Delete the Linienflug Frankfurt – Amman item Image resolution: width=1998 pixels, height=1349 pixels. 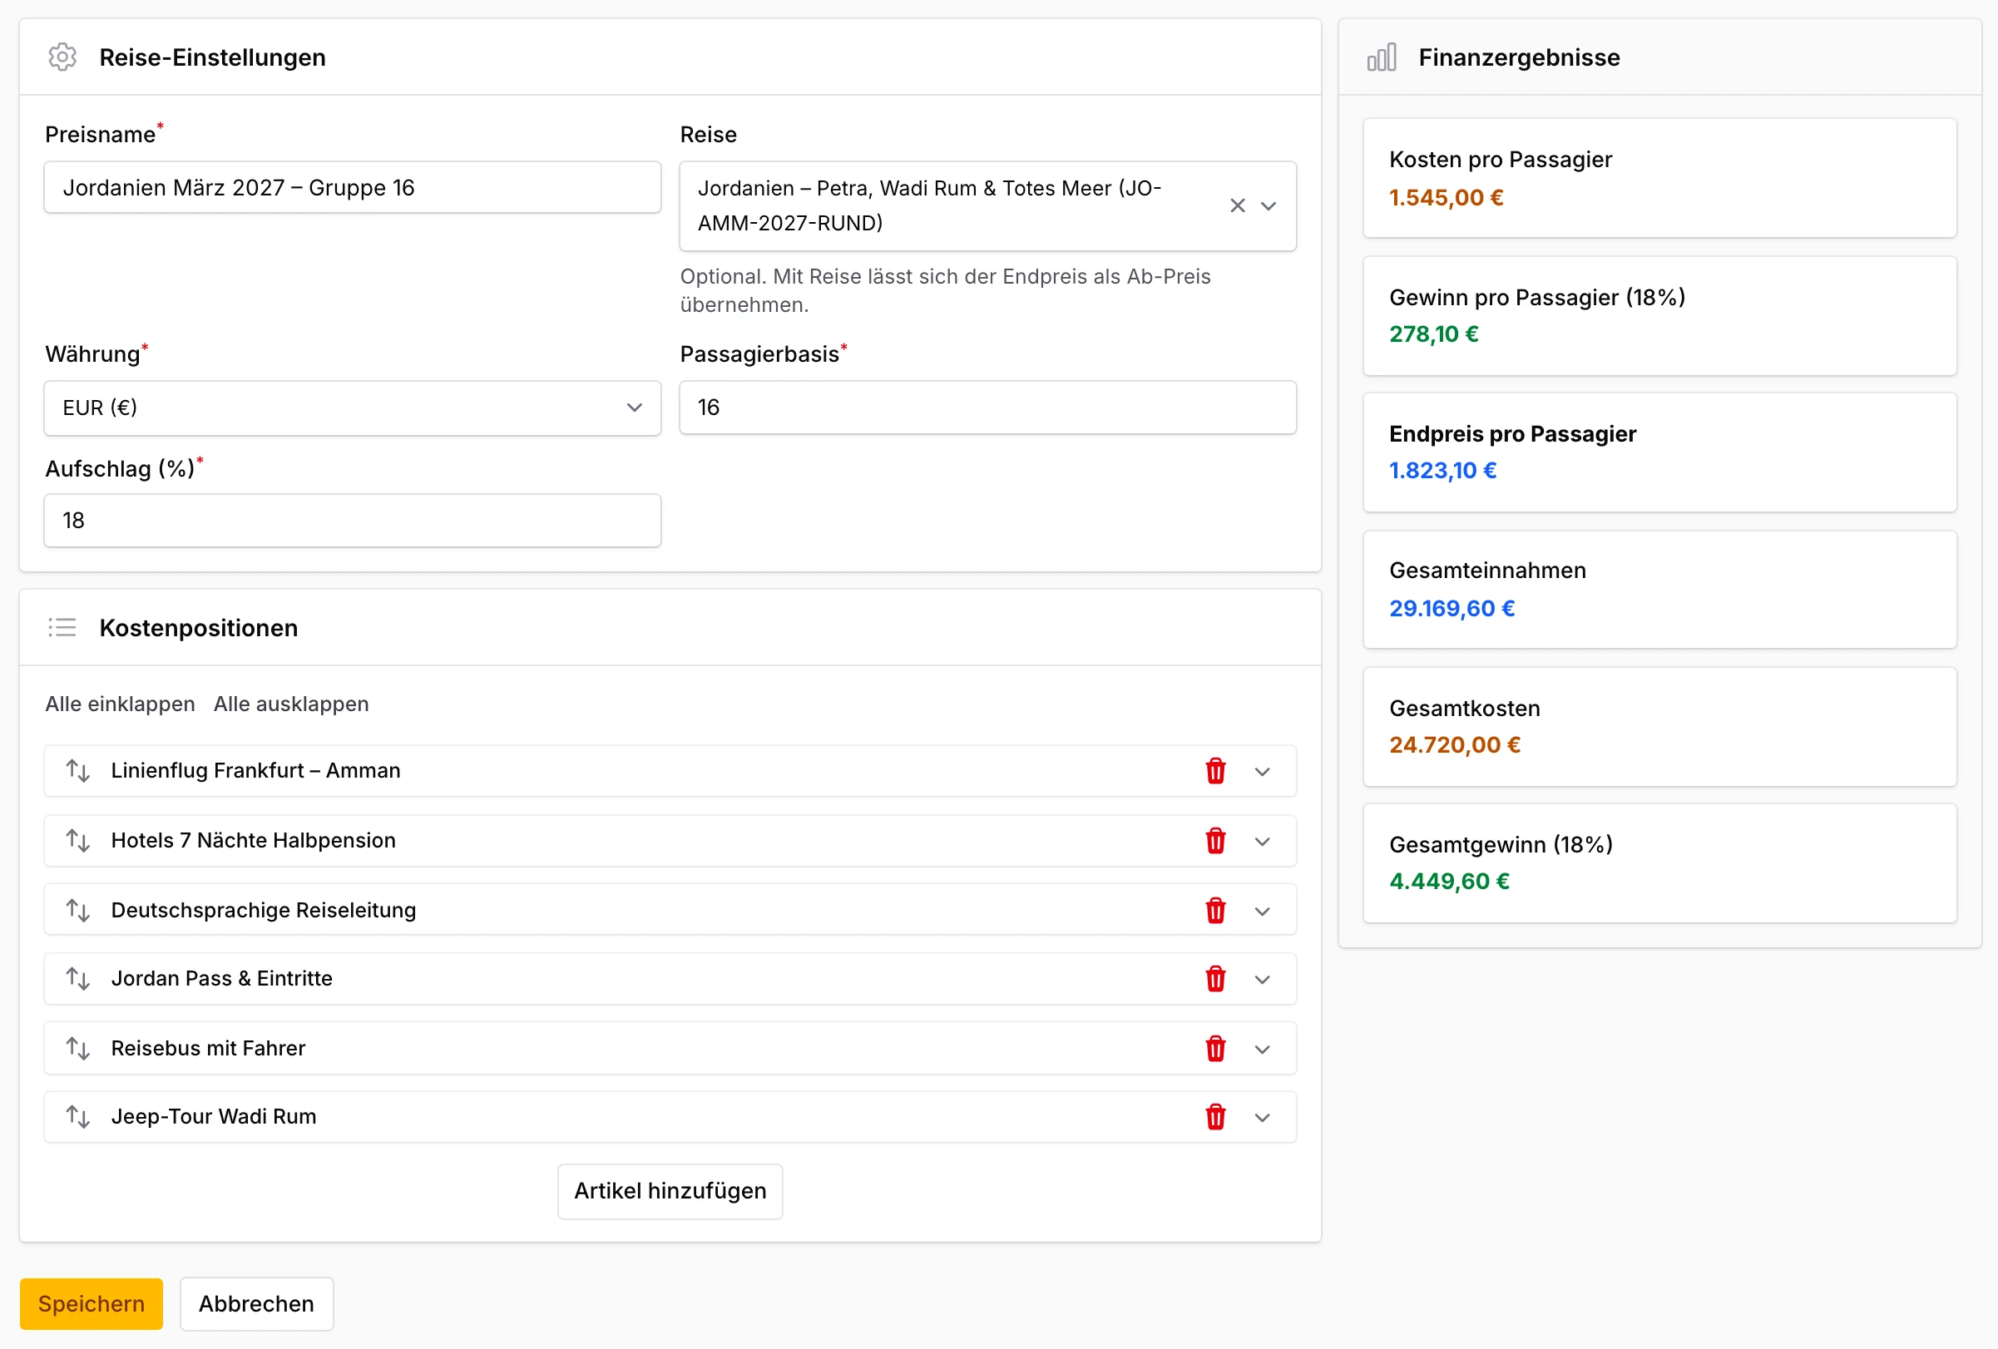(x=1214, y=771)
